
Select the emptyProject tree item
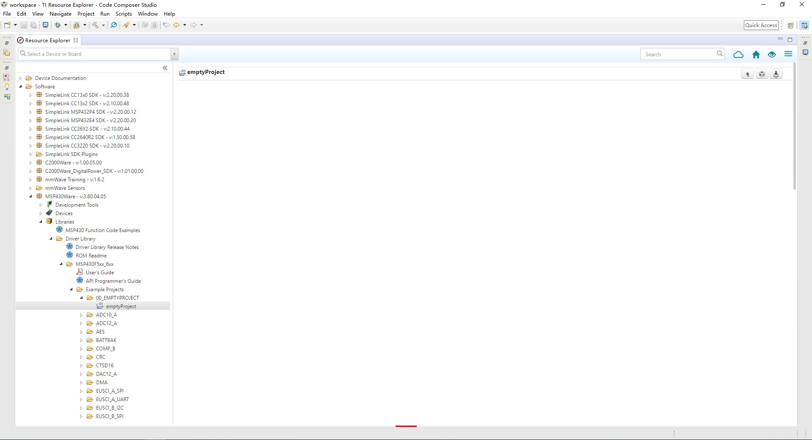point(121,306)
